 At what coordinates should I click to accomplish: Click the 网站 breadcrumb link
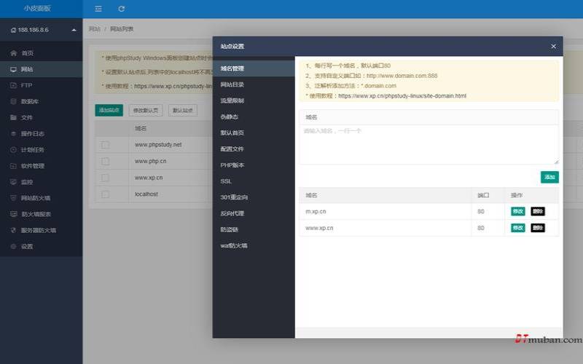(95, 29)
